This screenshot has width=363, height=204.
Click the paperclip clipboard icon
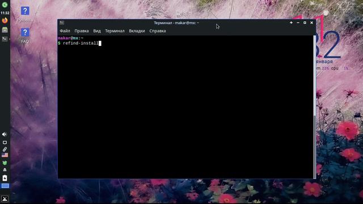click(5, 150)
